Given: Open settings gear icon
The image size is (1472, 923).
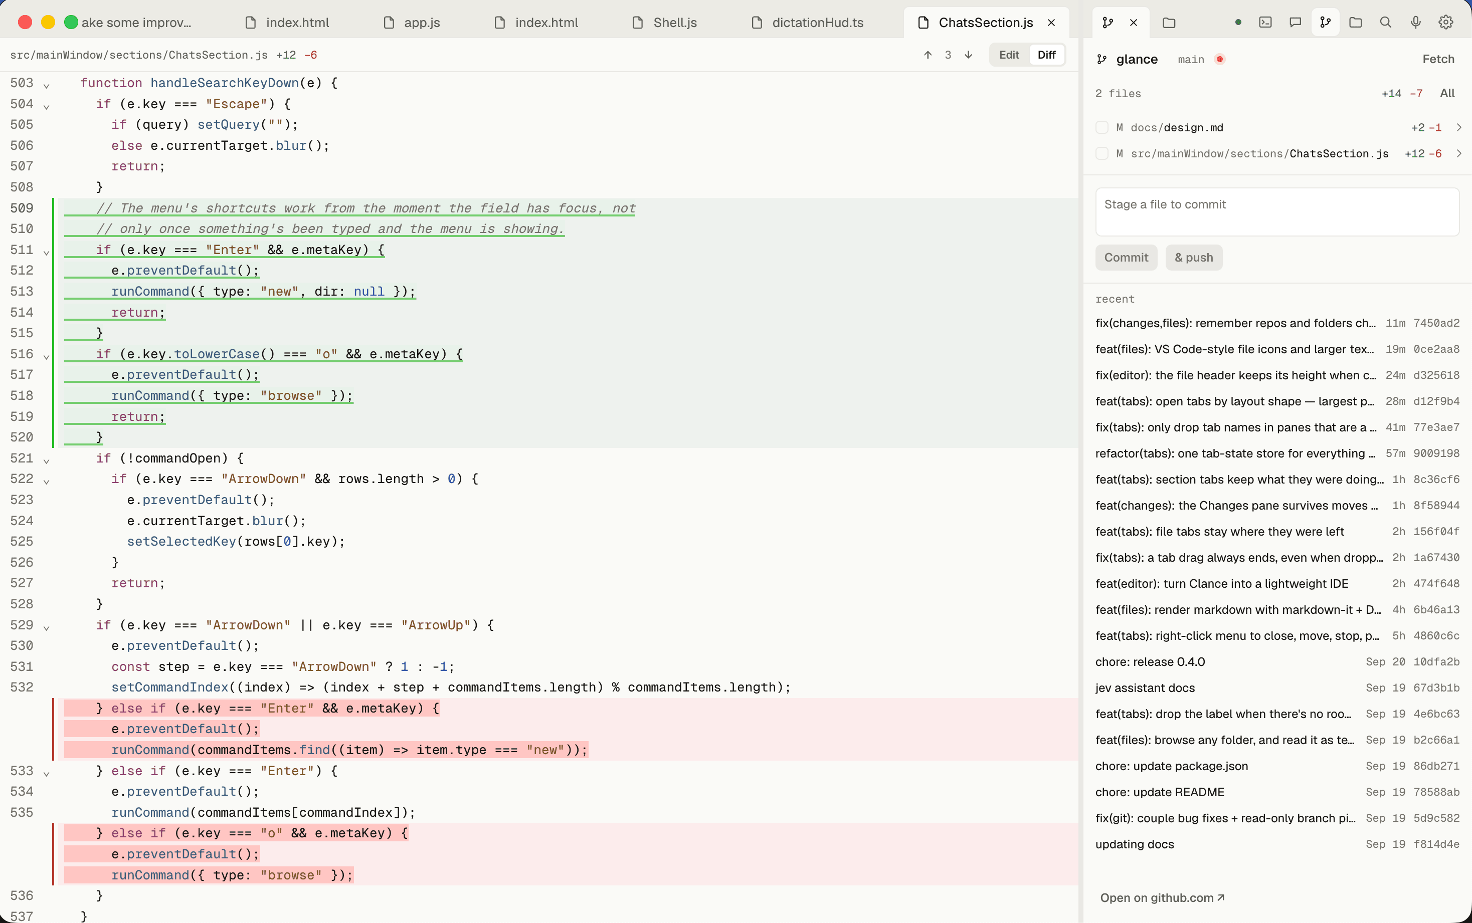Looking at the screenshot, I should coord(1446,23).
